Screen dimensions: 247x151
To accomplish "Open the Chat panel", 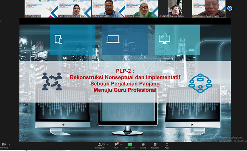I will pyautogui.click(x=116, y=146).
